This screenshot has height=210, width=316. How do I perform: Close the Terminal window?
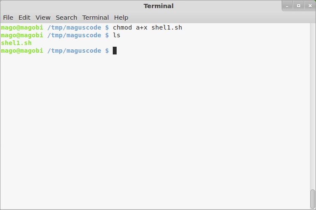coord(309,6)
